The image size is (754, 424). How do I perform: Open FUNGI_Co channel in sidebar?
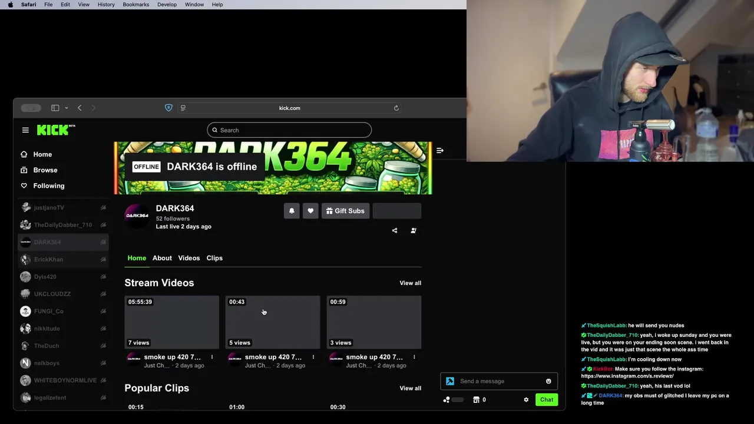click(63, 311)
